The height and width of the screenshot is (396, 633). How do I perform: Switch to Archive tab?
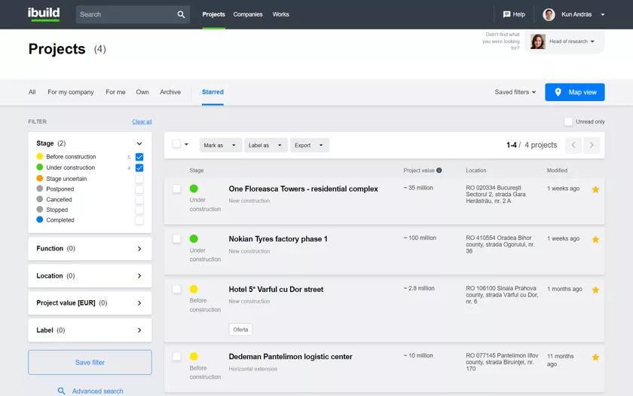[170, 92]
